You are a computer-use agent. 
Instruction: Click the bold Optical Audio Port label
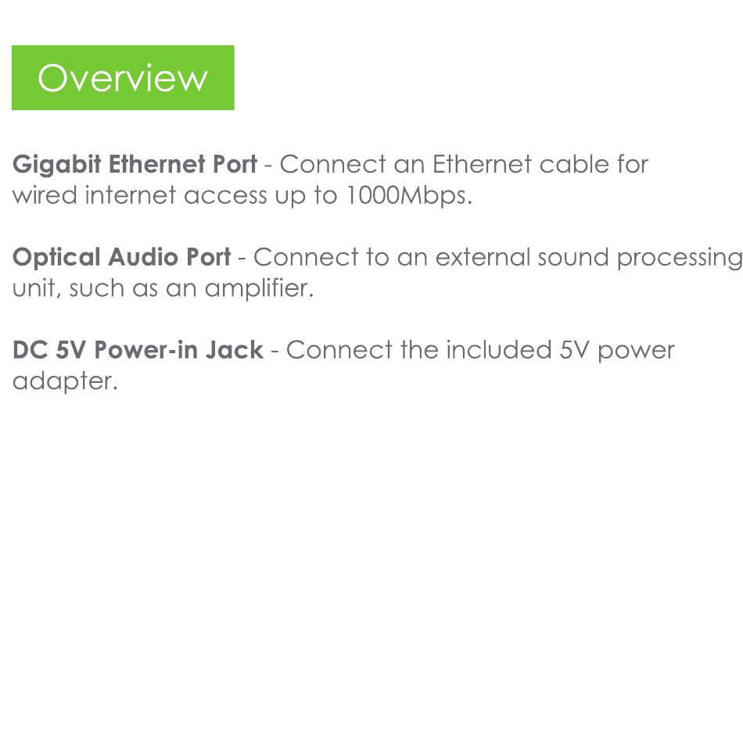click(121, 259)
